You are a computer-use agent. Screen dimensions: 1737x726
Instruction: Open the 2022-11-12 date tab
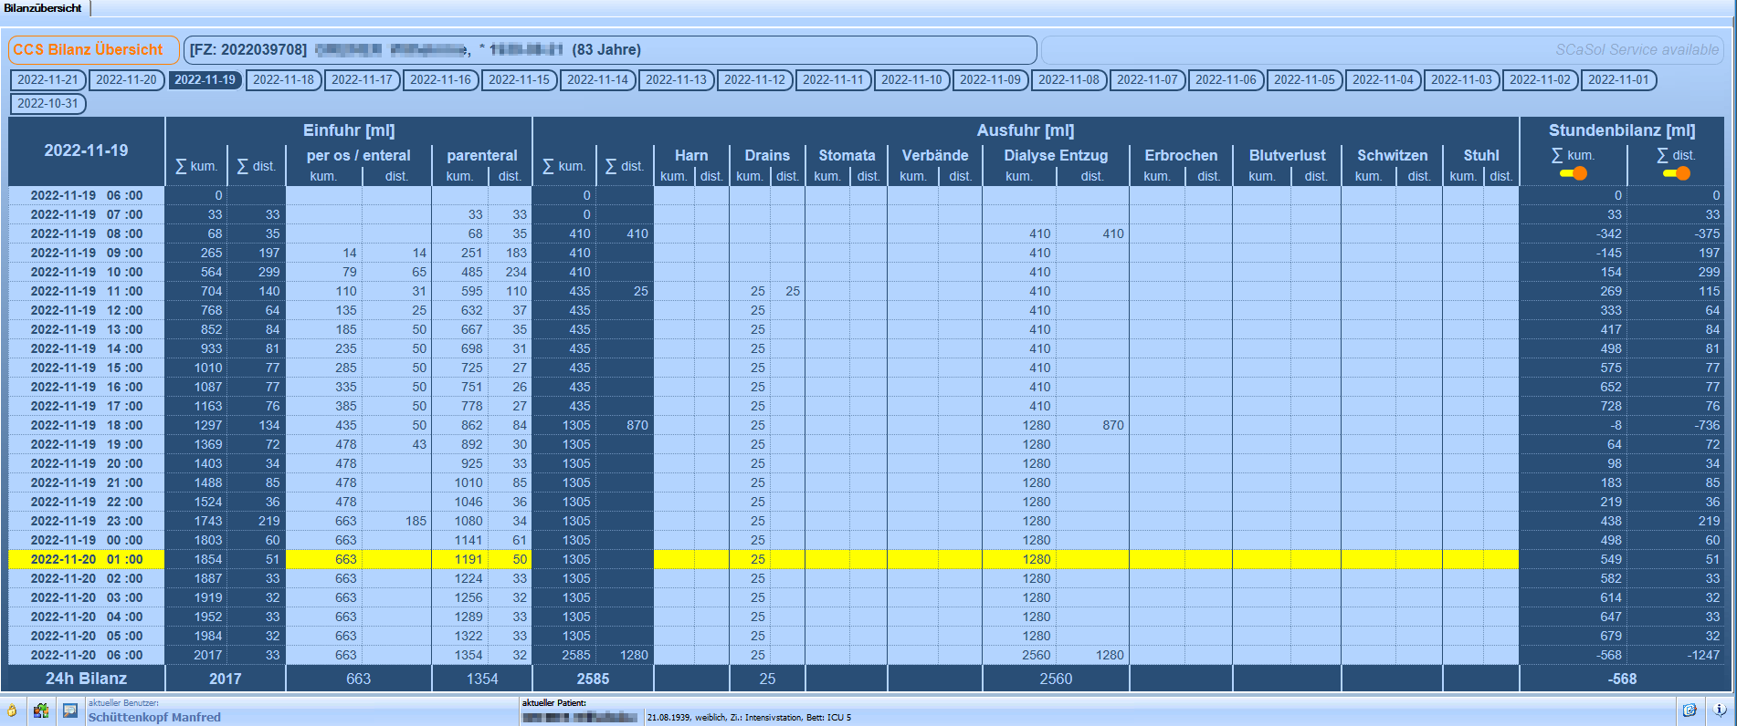point(754,80)
